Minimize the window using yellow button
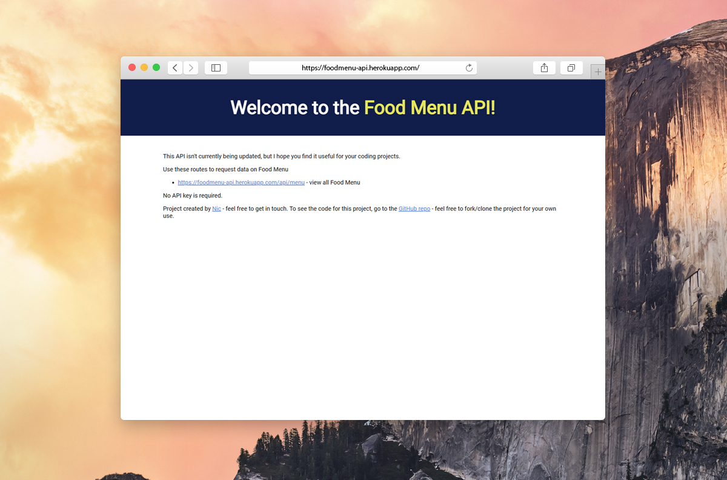Viewport: 727px width, 480px height. (144, 67)
